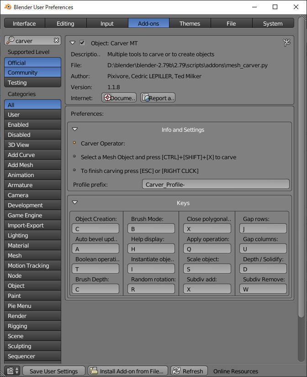Click the folder icon on Install Add-on button
Image resolution: width=307 pixels, height=377 pixels.
pyautogui.click(x=94, y=371)
